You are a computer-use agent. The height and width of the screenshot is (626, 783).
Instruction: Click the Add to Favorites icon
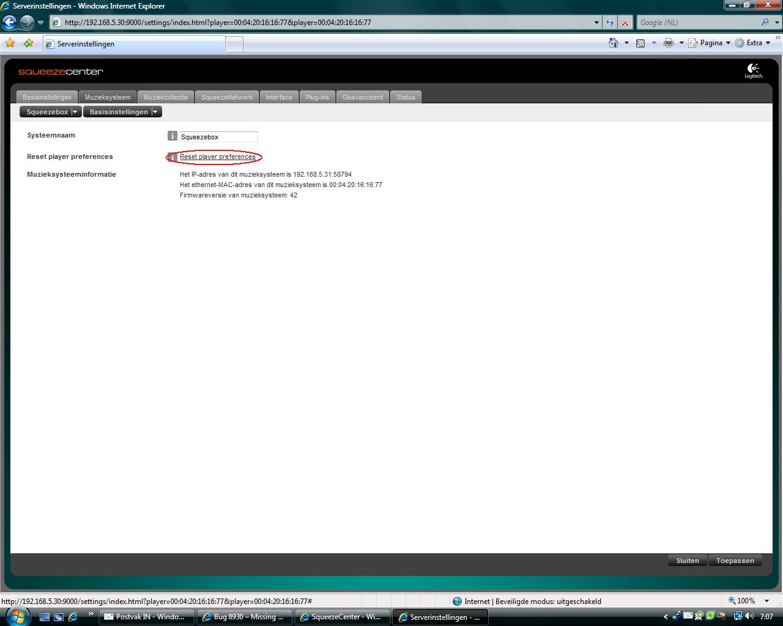click(x=28, y=43)
